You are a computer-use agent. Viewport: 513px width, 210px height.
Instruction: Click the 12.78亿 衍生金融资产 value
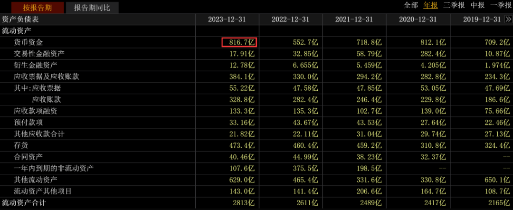[x=241, y=66]
